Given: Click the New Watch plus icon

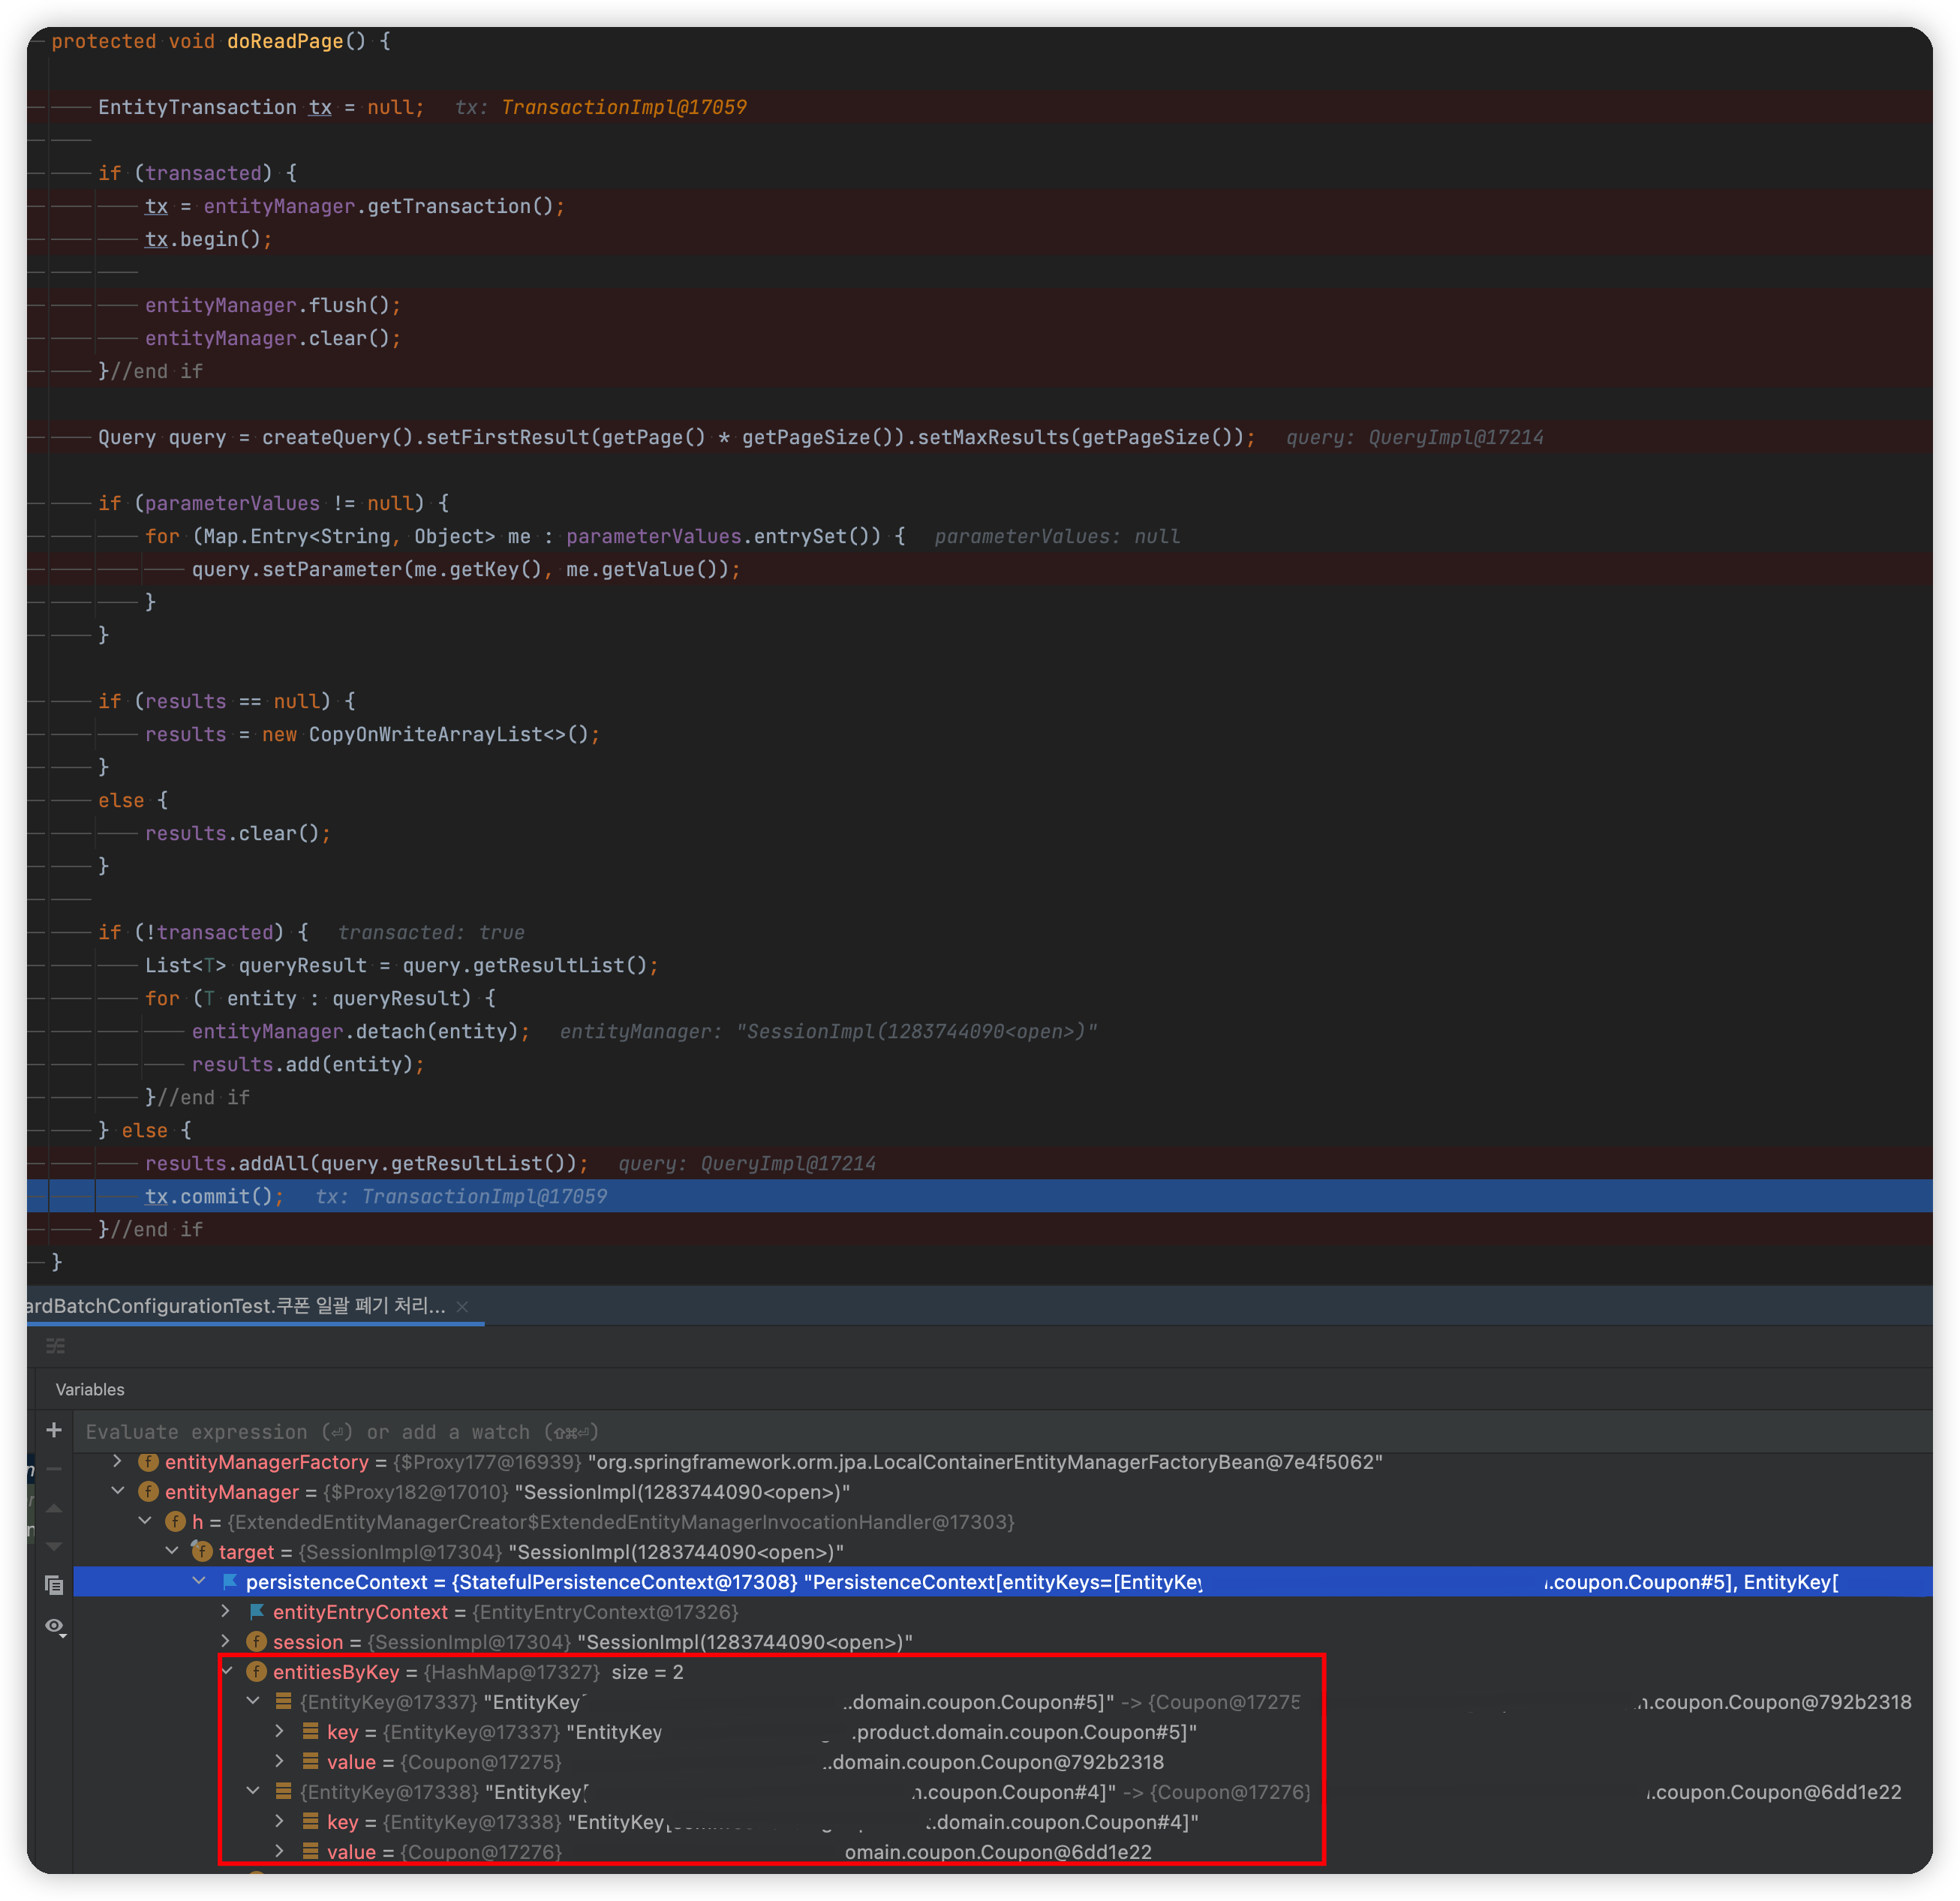Looking at the screenshot, I should pos(54,1430).
